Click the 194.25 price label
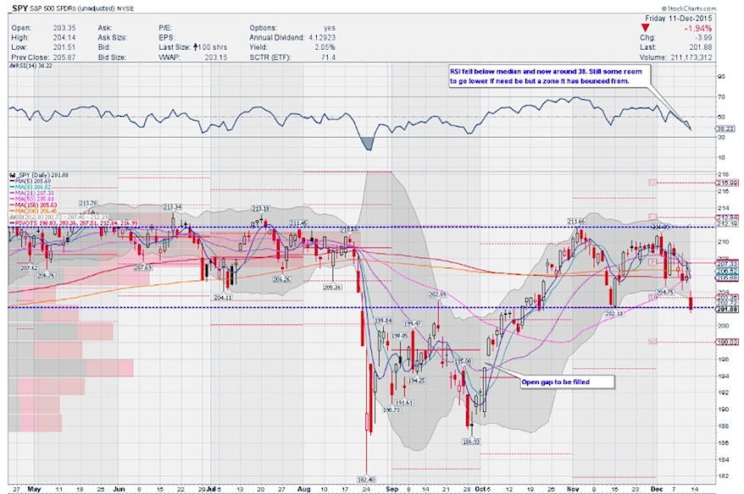The width and height of the screenshot is (744, 494). click(416, 381)
